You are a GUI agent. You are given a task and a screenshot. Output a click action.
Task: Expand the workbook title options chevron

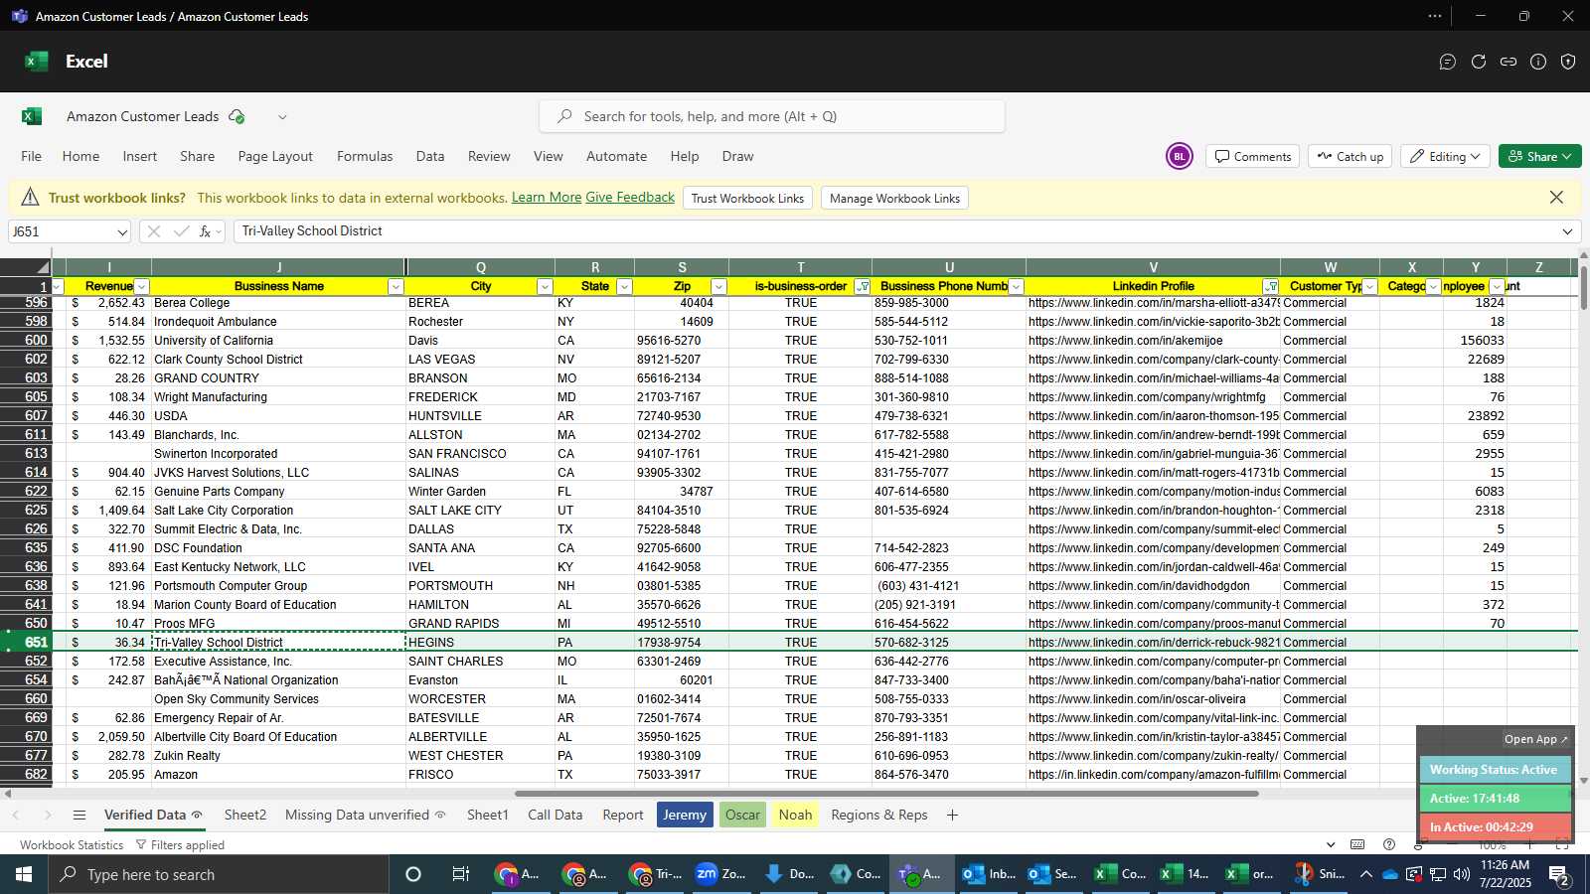pos(282,117)
